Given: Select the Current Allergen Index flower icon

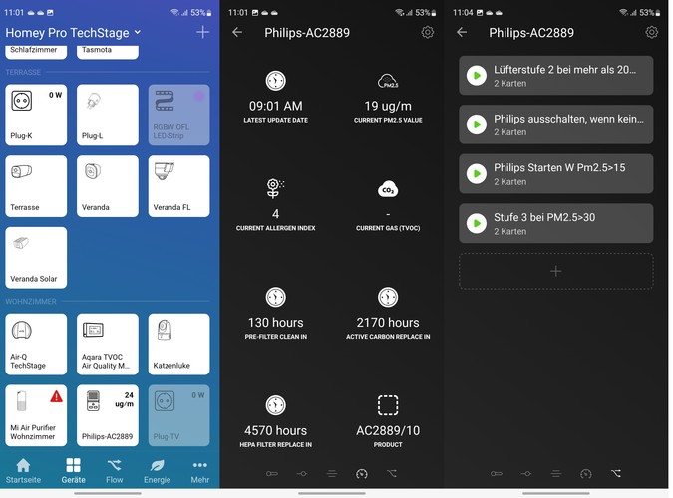Looking at the screenshot, I should point(275,188).
